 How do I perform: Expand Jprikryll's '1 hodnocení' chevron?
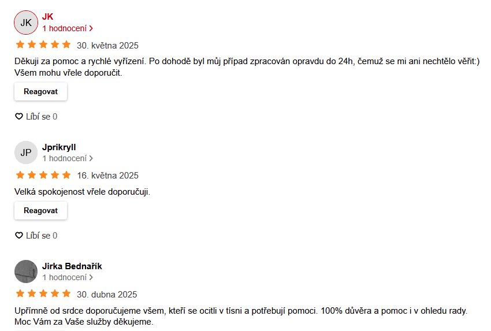[x=91, y=158]
